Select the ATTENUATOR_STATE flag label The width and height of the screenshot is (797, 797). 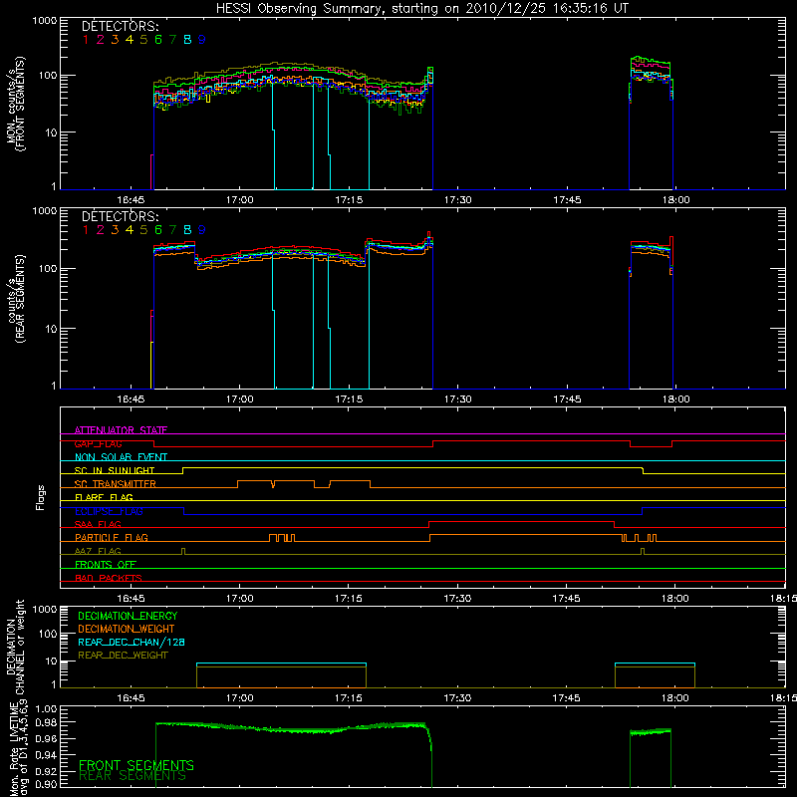tap(121, 430)
